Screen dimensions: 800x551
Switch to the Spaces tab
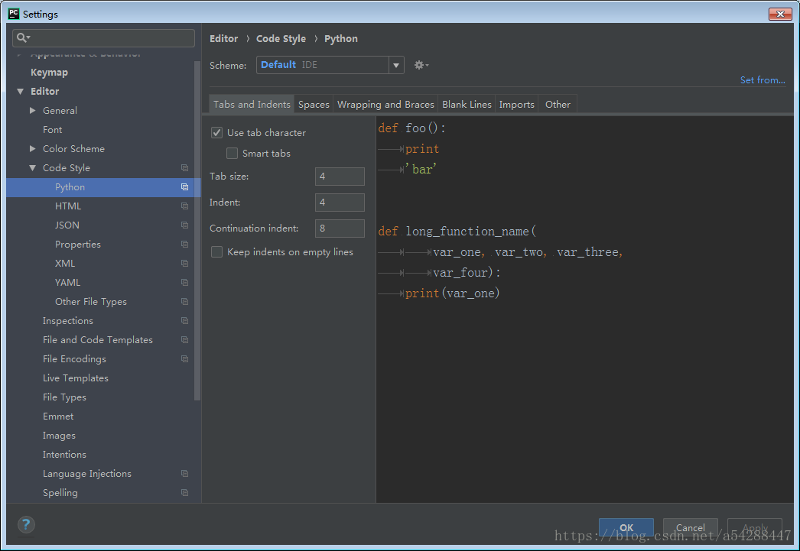pos(314,105)
